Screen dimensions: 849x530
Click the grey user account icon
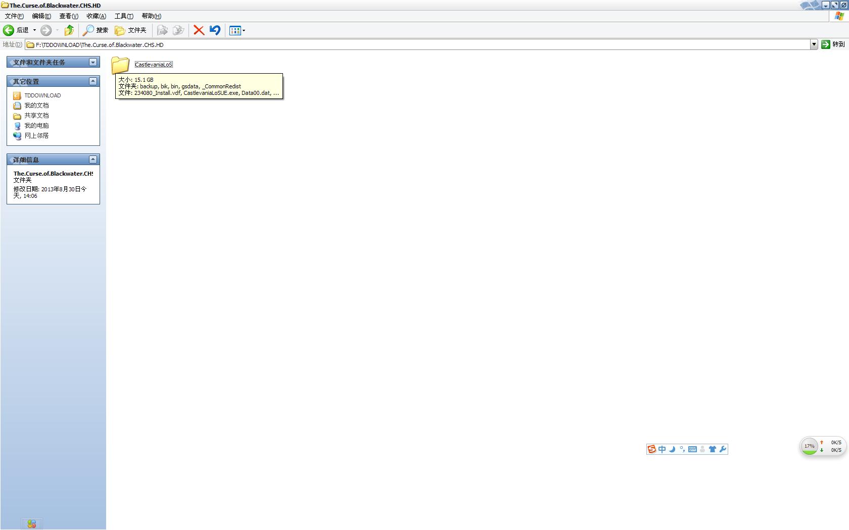click(x=702, y=449)
